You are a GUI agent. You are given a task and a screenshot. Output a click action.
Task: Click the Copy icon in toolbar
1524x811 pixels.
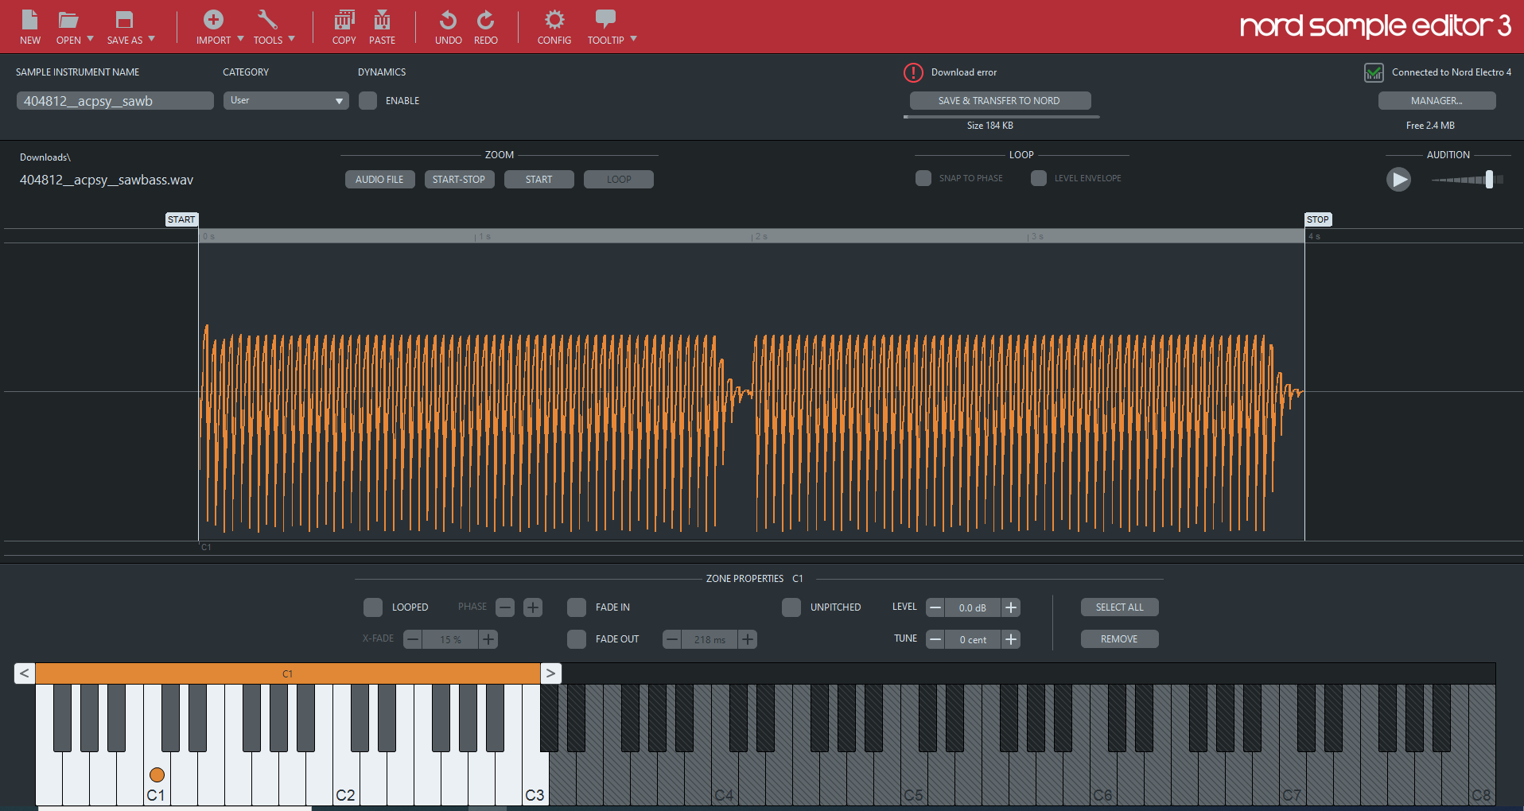click(344, 21)
